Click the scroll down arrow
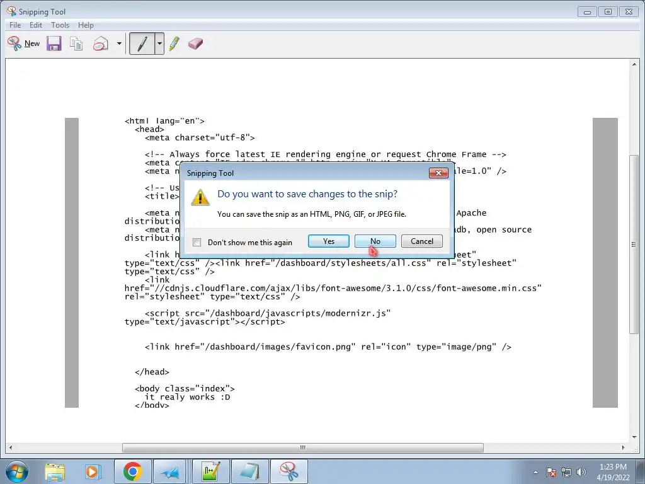 click(634, 437)
